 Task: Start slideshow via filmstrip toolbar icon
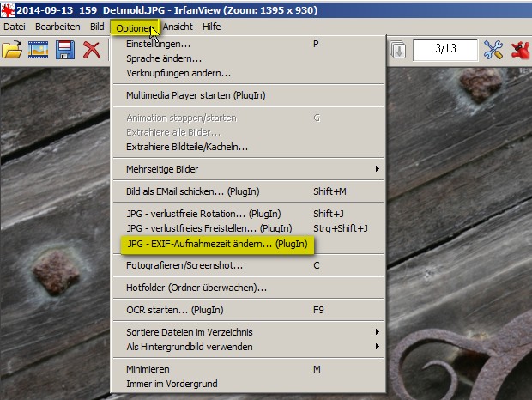point(38,50)
